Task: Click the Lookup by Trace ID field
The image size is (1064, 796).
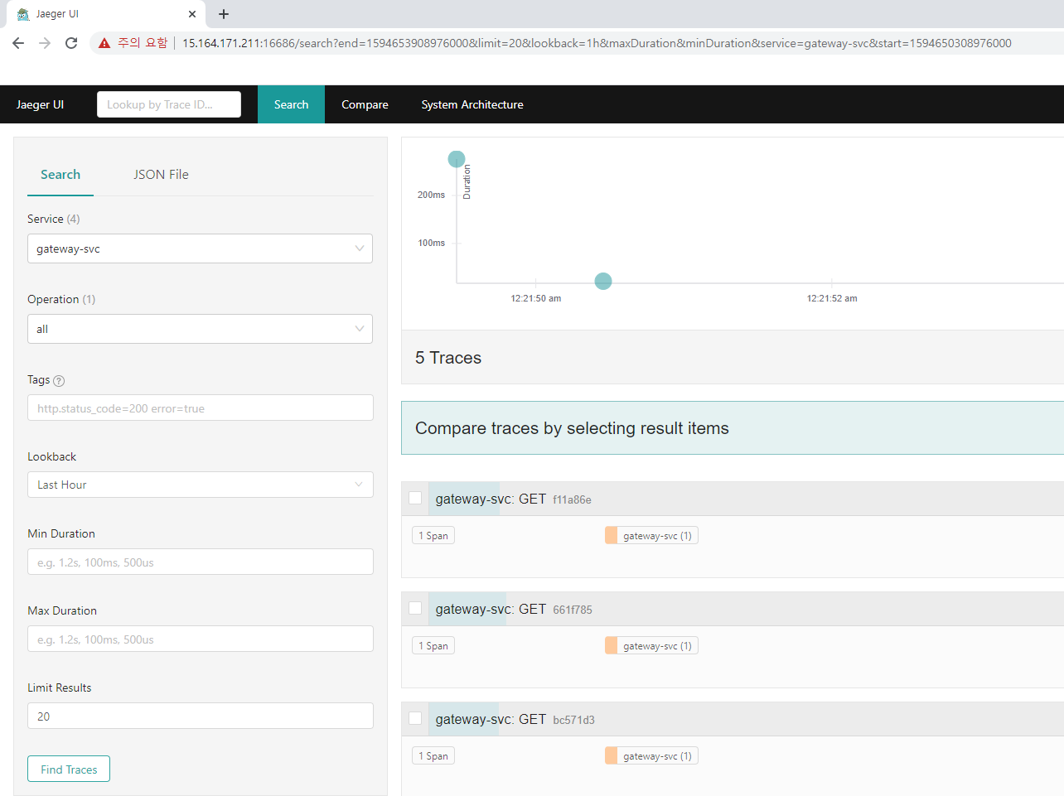Action: click(169, 104)
